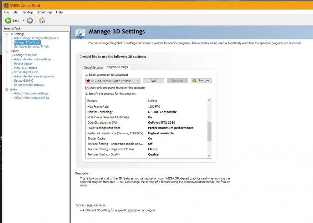
Task: Click the Forward arrow icon in toolbar
Action: tap(30, 20)
